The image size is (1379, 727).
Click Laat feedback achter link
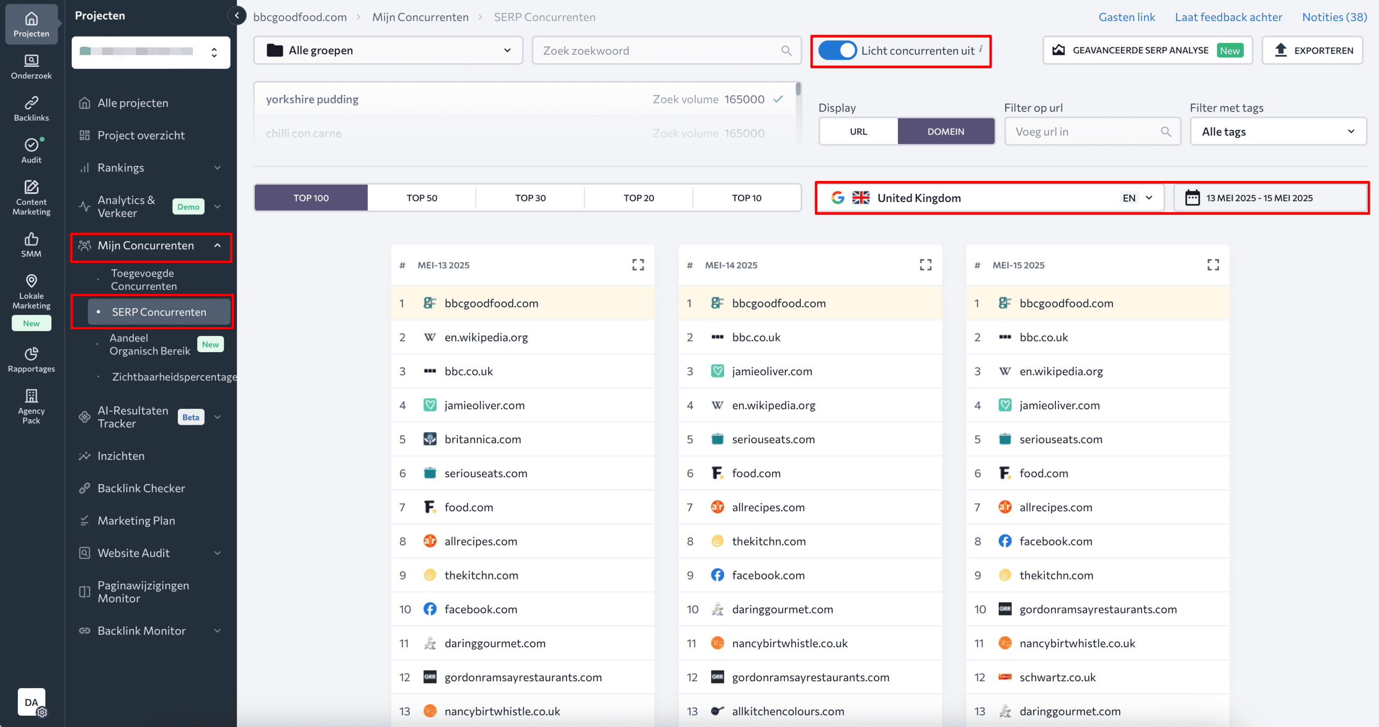pyautogui.click(x=1228, y=17)
